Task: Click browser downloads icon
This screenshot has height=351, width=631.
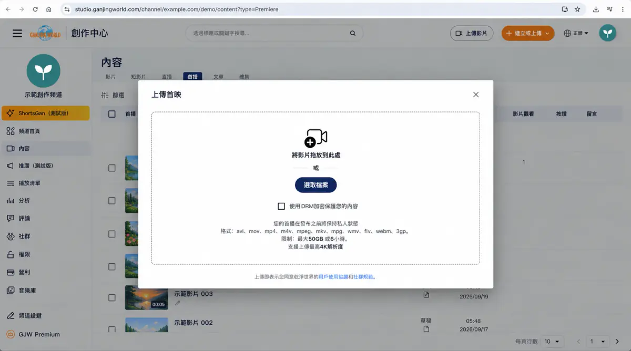Action: (596, 9)
